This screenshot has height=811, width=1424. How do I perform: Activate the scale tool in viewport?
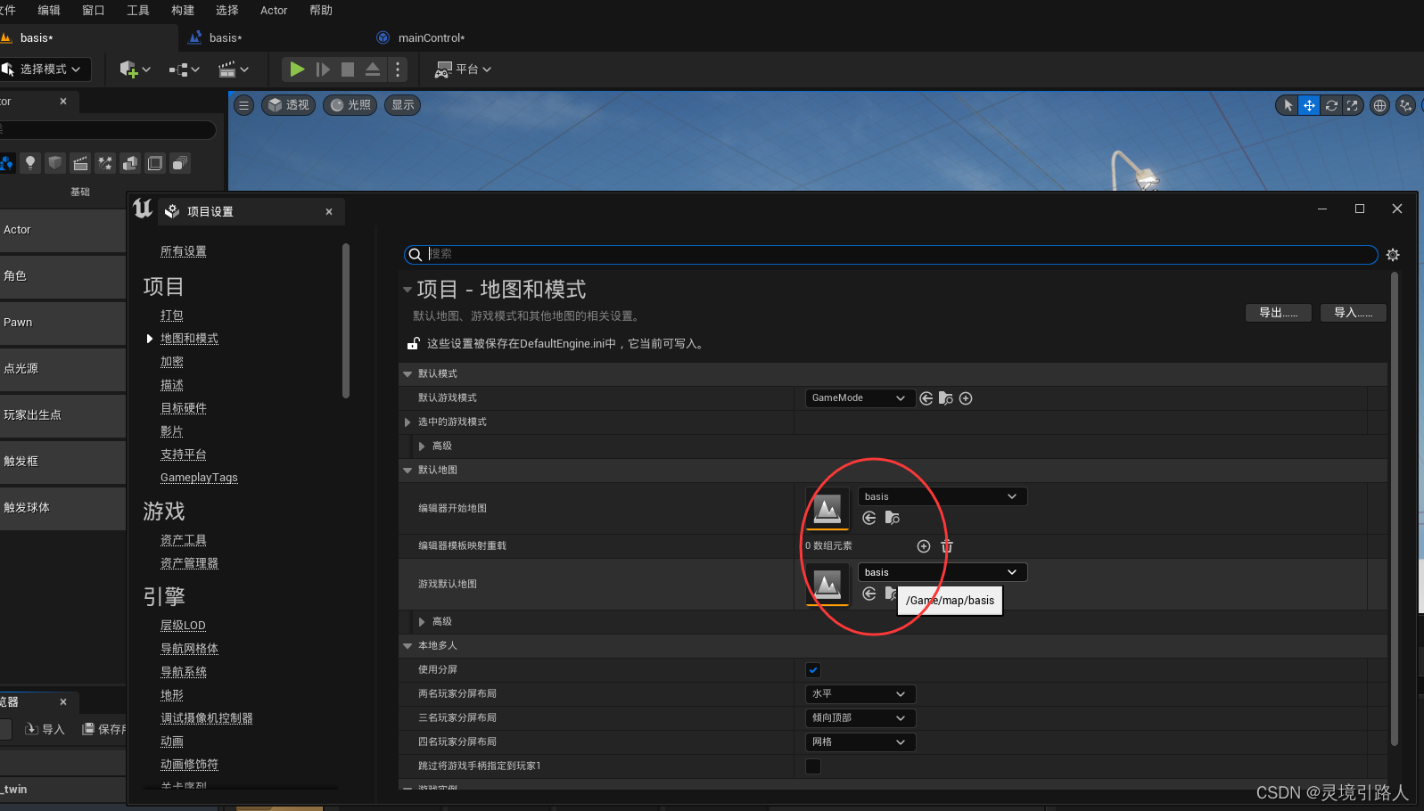point(1353,105)
